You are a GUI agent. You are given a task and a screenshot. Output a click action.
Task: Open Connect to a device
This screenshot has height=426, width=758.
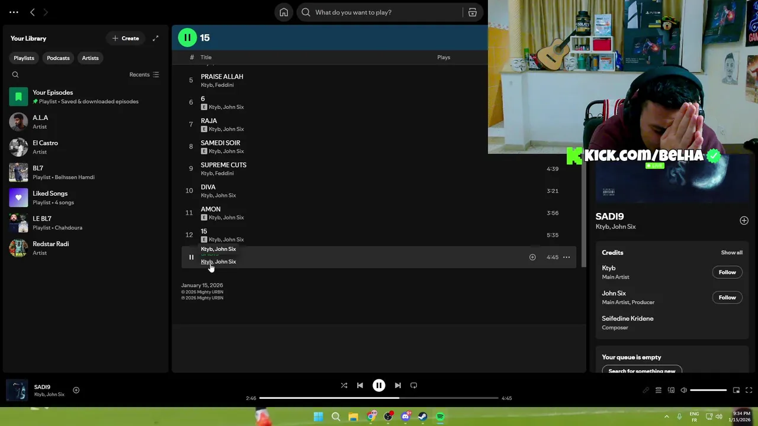[671, 390]
